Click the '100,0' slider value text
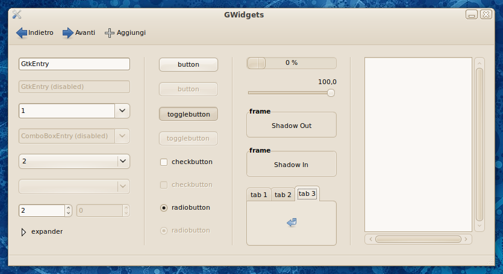The height and width of the screenshot is (274, 503). point(327,82)
